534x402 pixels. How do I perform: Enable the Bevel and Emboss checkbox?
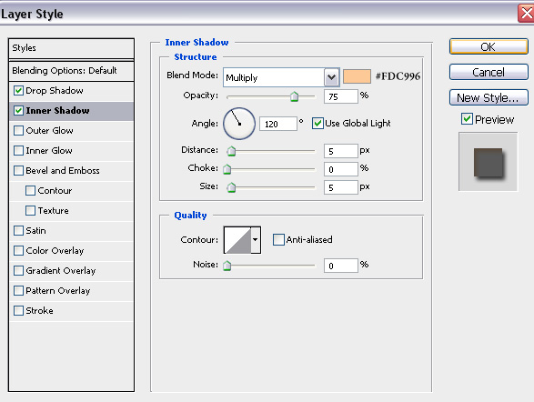[18, 171]
